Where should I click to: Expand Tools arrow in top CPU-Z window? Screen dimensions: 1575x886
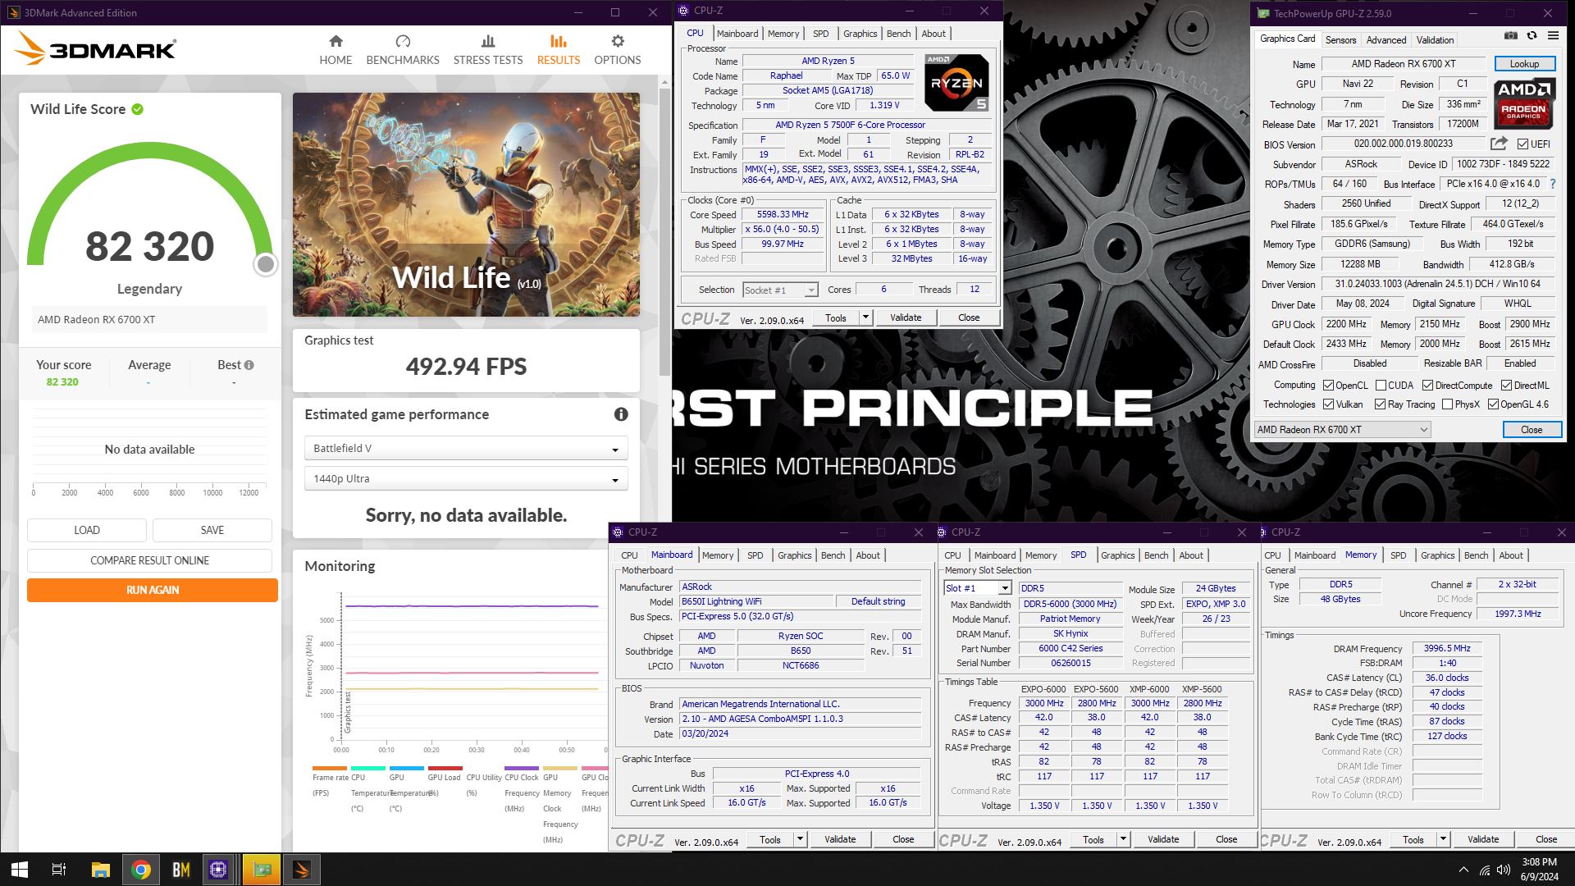click(865, 317)
